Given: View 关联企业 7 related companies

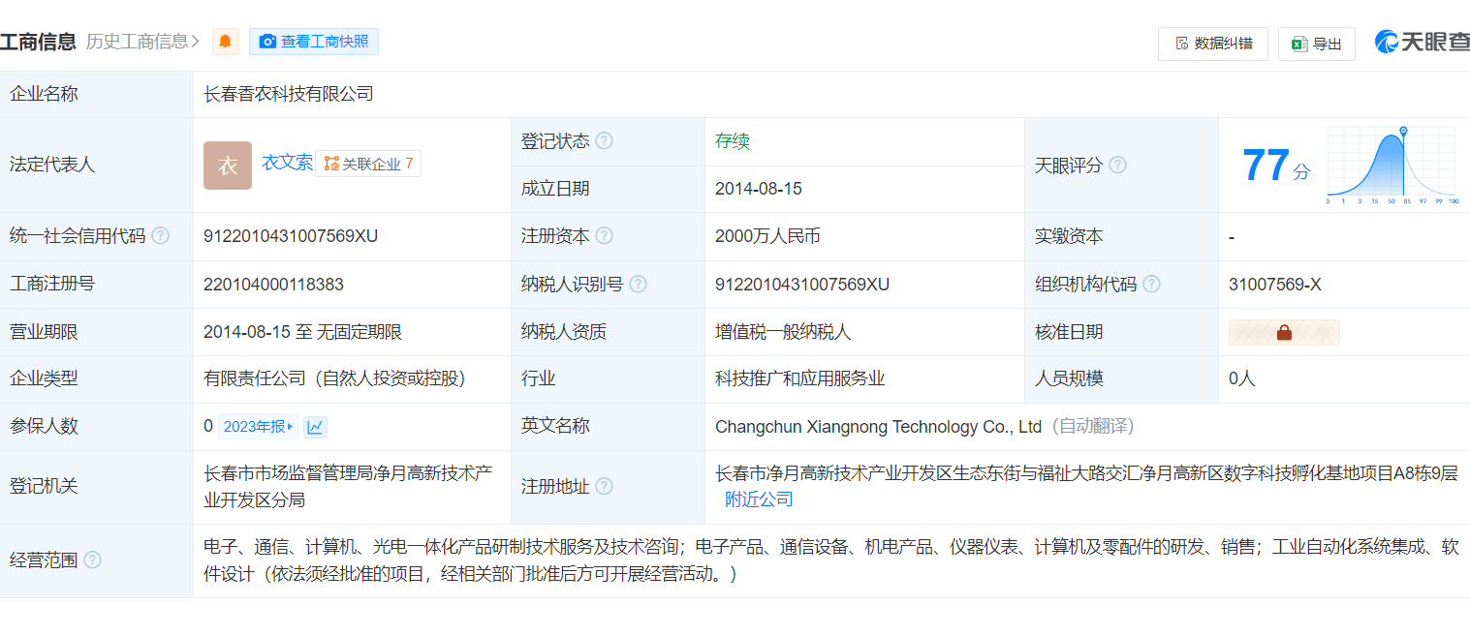Looking at the screenshot, I should pyautogui.click(x=368, y=164).
